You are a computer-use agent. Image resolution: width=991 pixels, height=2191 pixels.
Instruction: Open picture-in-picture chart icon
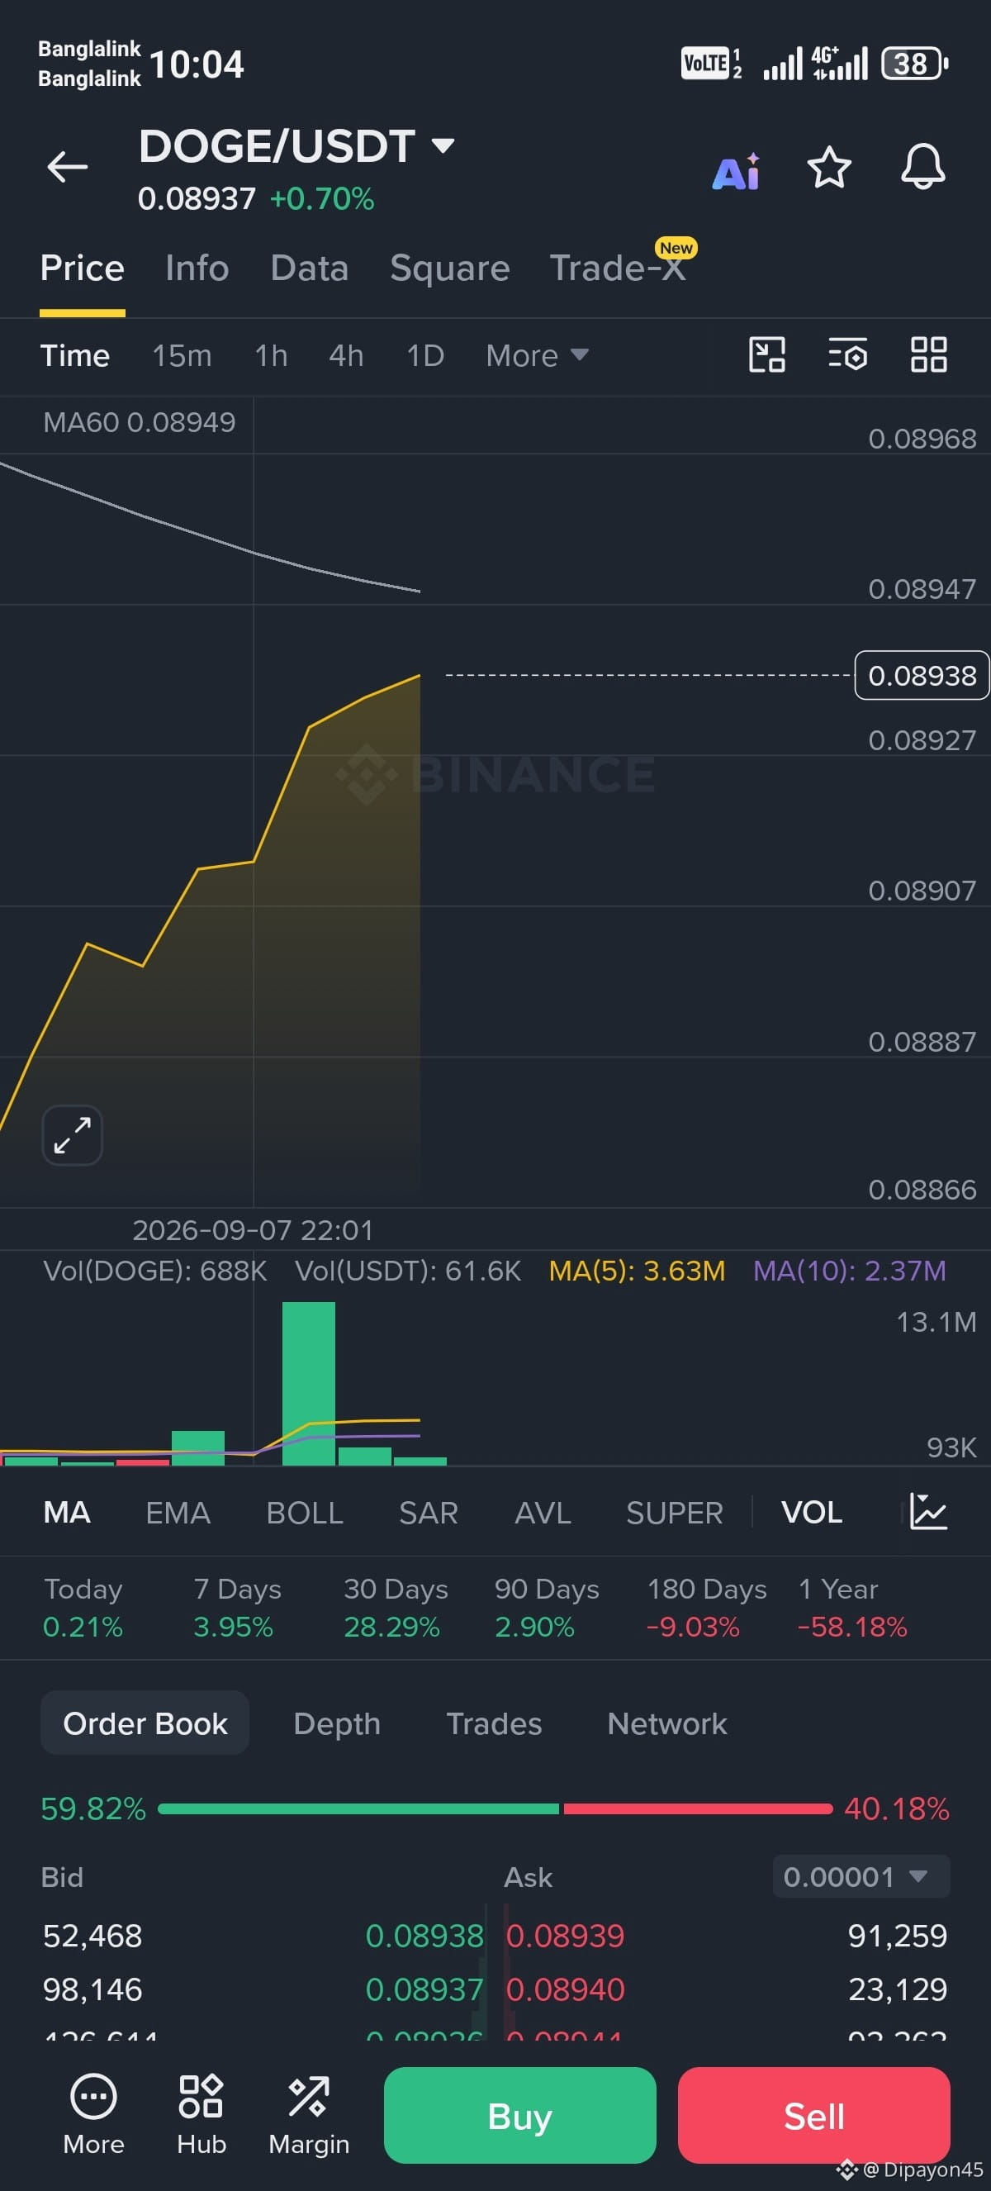[x=766, y=354]
